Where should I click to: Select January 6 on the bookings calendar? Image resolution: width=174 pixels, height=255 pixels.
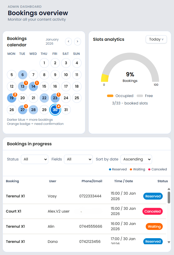(22, 74)
